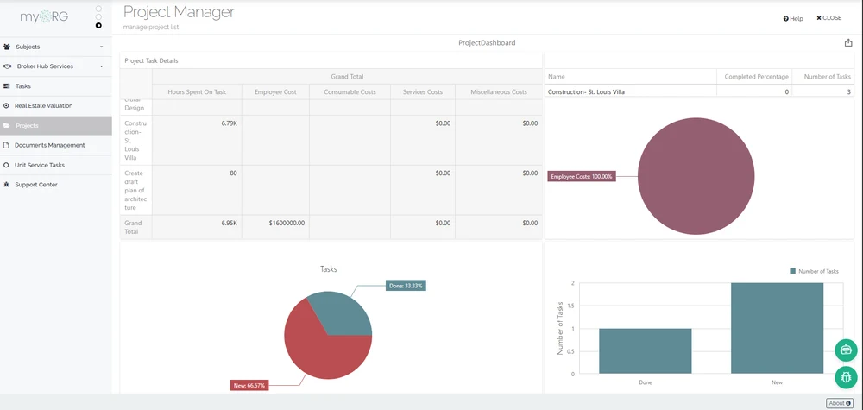Toggle Number of Tasks legend swatch
Screen dimensions: 863x410
[793, 271]
